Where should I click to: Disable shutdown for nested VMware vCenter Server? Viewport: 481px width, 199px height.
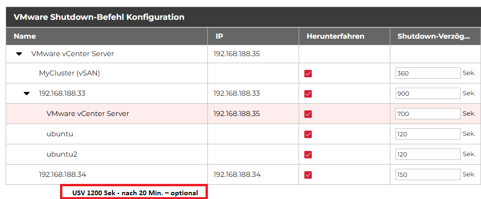[308, 114]
